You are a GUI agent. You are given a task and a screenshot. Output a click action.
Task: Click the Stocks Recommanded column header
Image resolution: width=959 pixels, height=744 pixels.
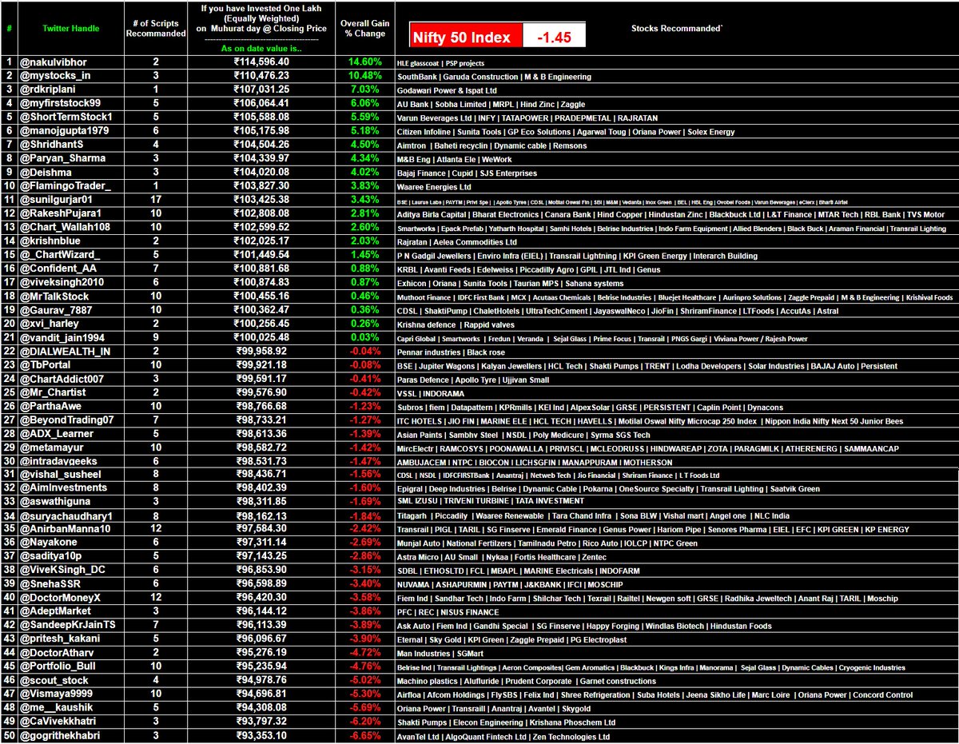point(675,28)
